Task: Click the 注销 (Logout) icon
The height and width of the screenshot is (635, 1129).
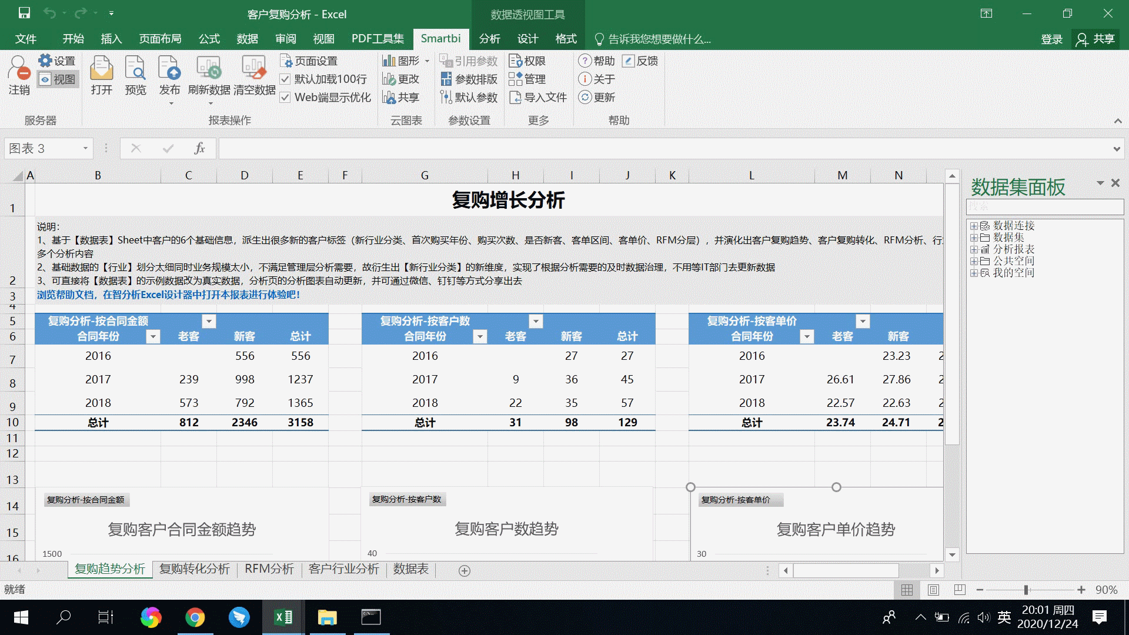Action: point(19,76)
